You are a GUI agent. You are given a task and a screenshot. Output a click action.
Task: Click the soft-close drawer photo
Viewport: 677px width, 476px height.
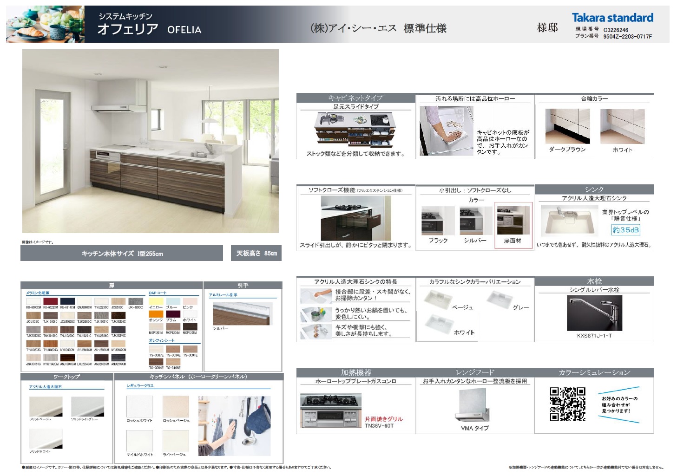(x=355, y=218)
